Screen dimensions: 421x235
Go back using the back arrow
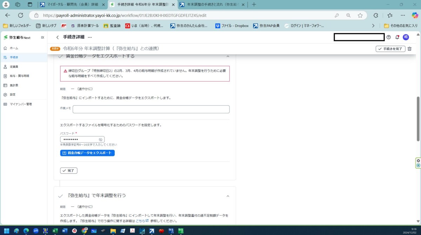pos(57,37)
